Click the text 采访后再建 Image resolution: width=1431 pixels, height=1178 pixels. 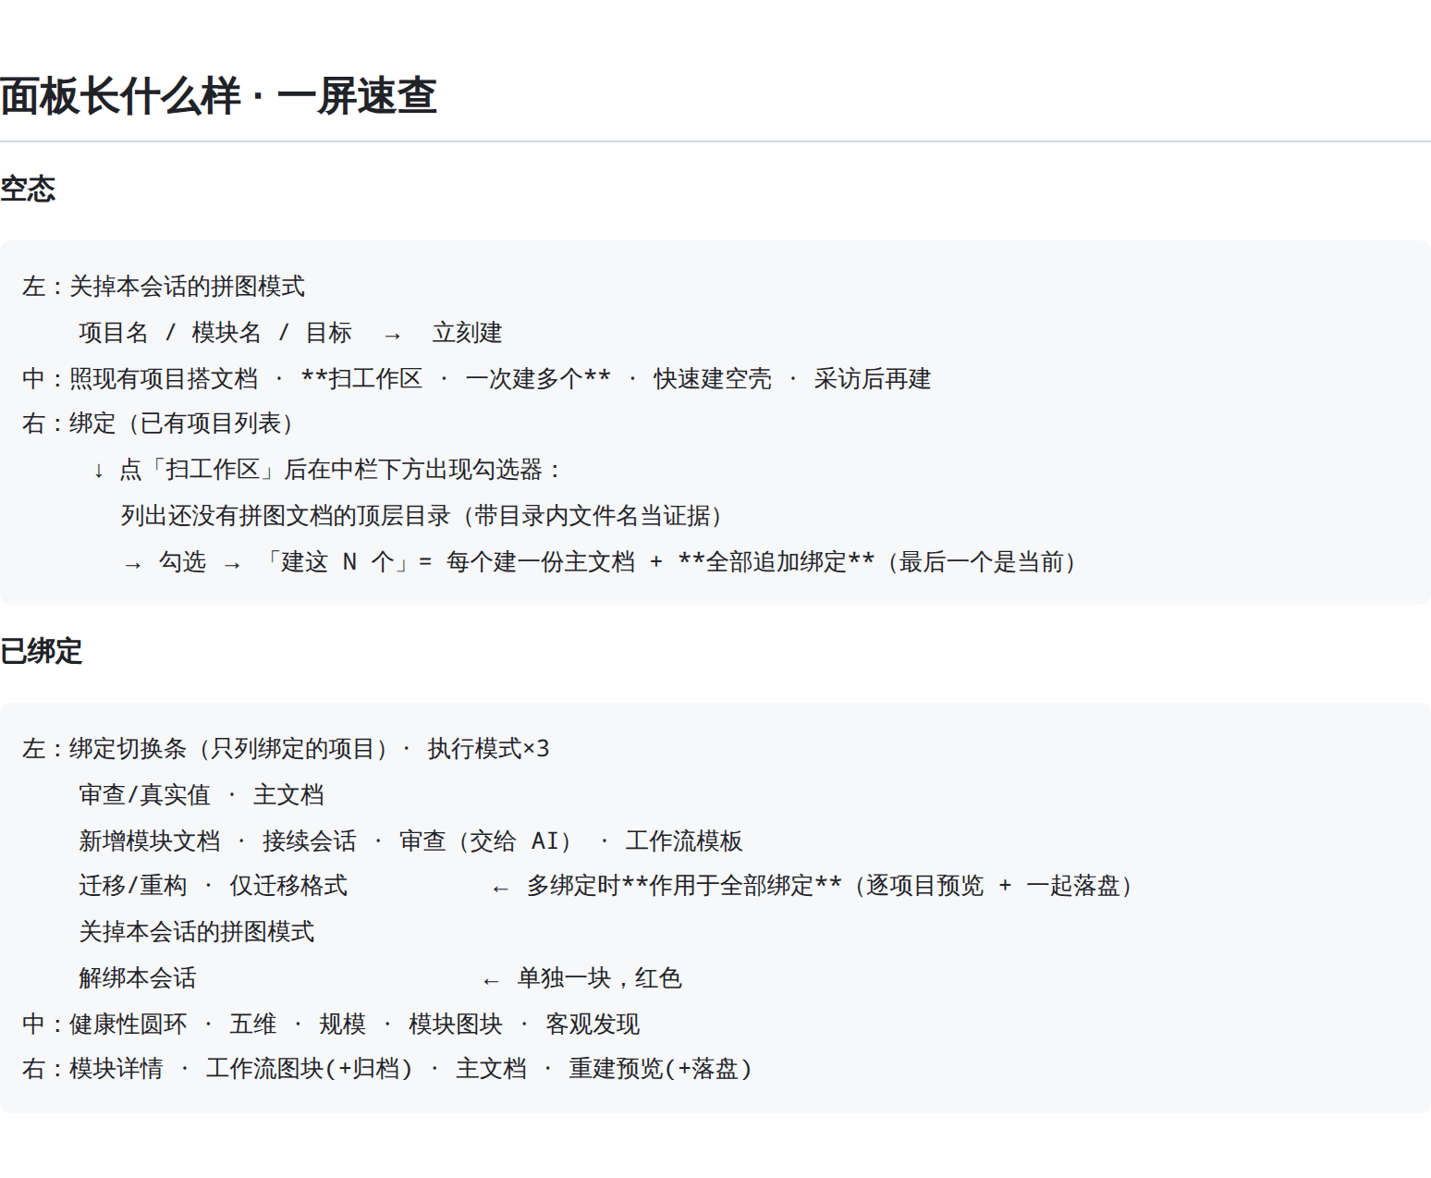click(873, 379)
